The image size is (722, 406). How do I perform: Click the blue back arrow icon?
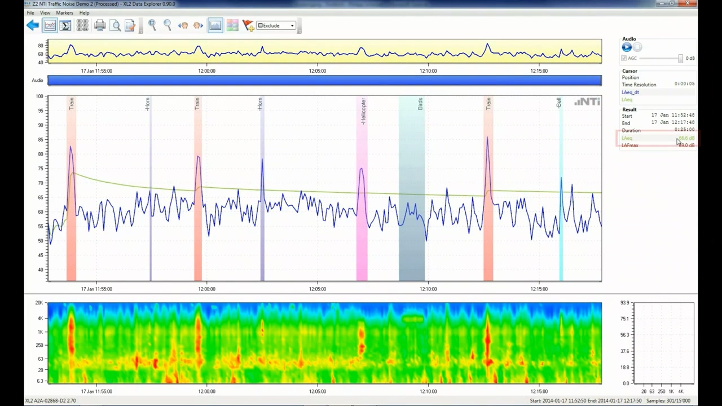33,25
